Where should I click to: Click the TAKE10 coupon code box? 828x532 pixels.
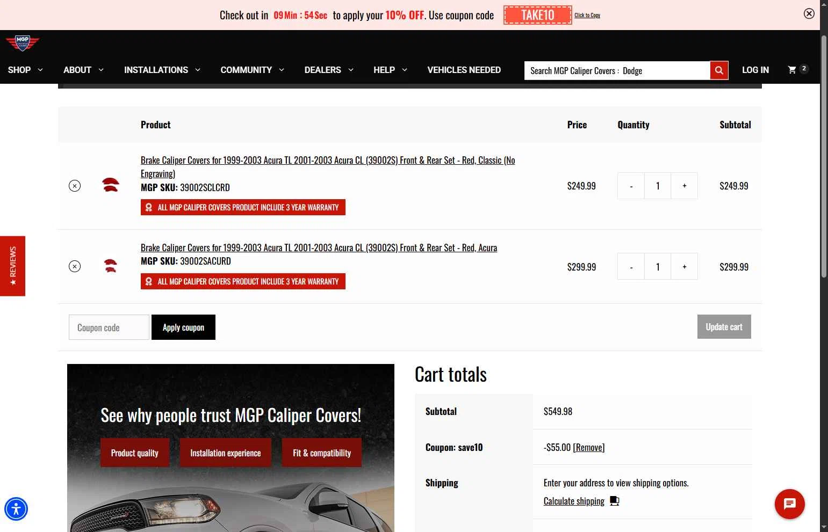coord(537,15)
